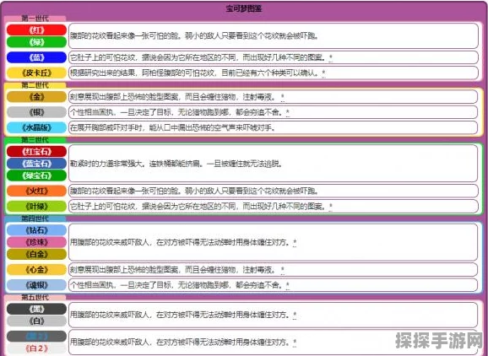Open the 《红》 version link
488x356 pixels.
click(x=36, y=30)
